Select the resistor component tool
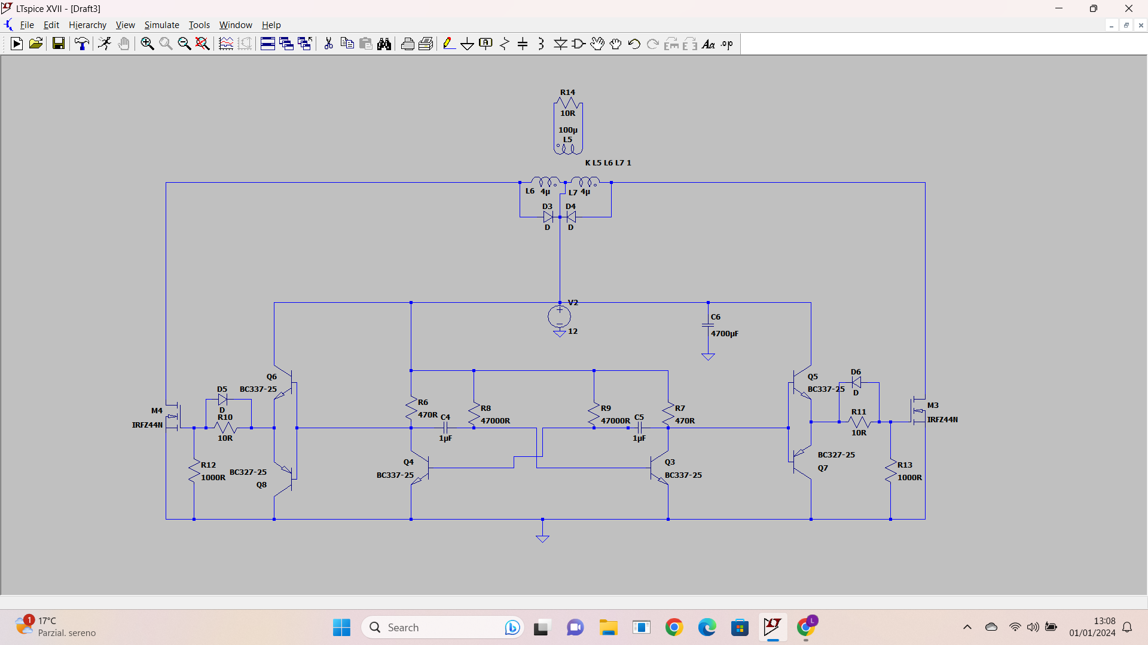This screenshot has height=645, width=1148. click(505, 44)
